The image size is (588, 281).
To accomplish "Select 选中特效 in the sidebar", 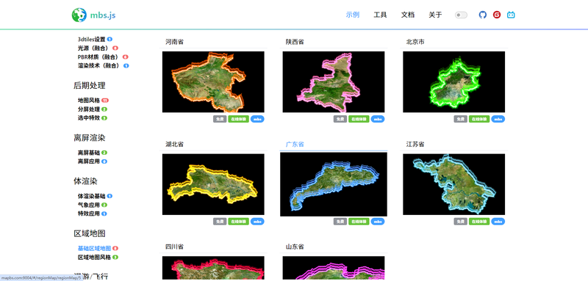I will tap(89, 118).
